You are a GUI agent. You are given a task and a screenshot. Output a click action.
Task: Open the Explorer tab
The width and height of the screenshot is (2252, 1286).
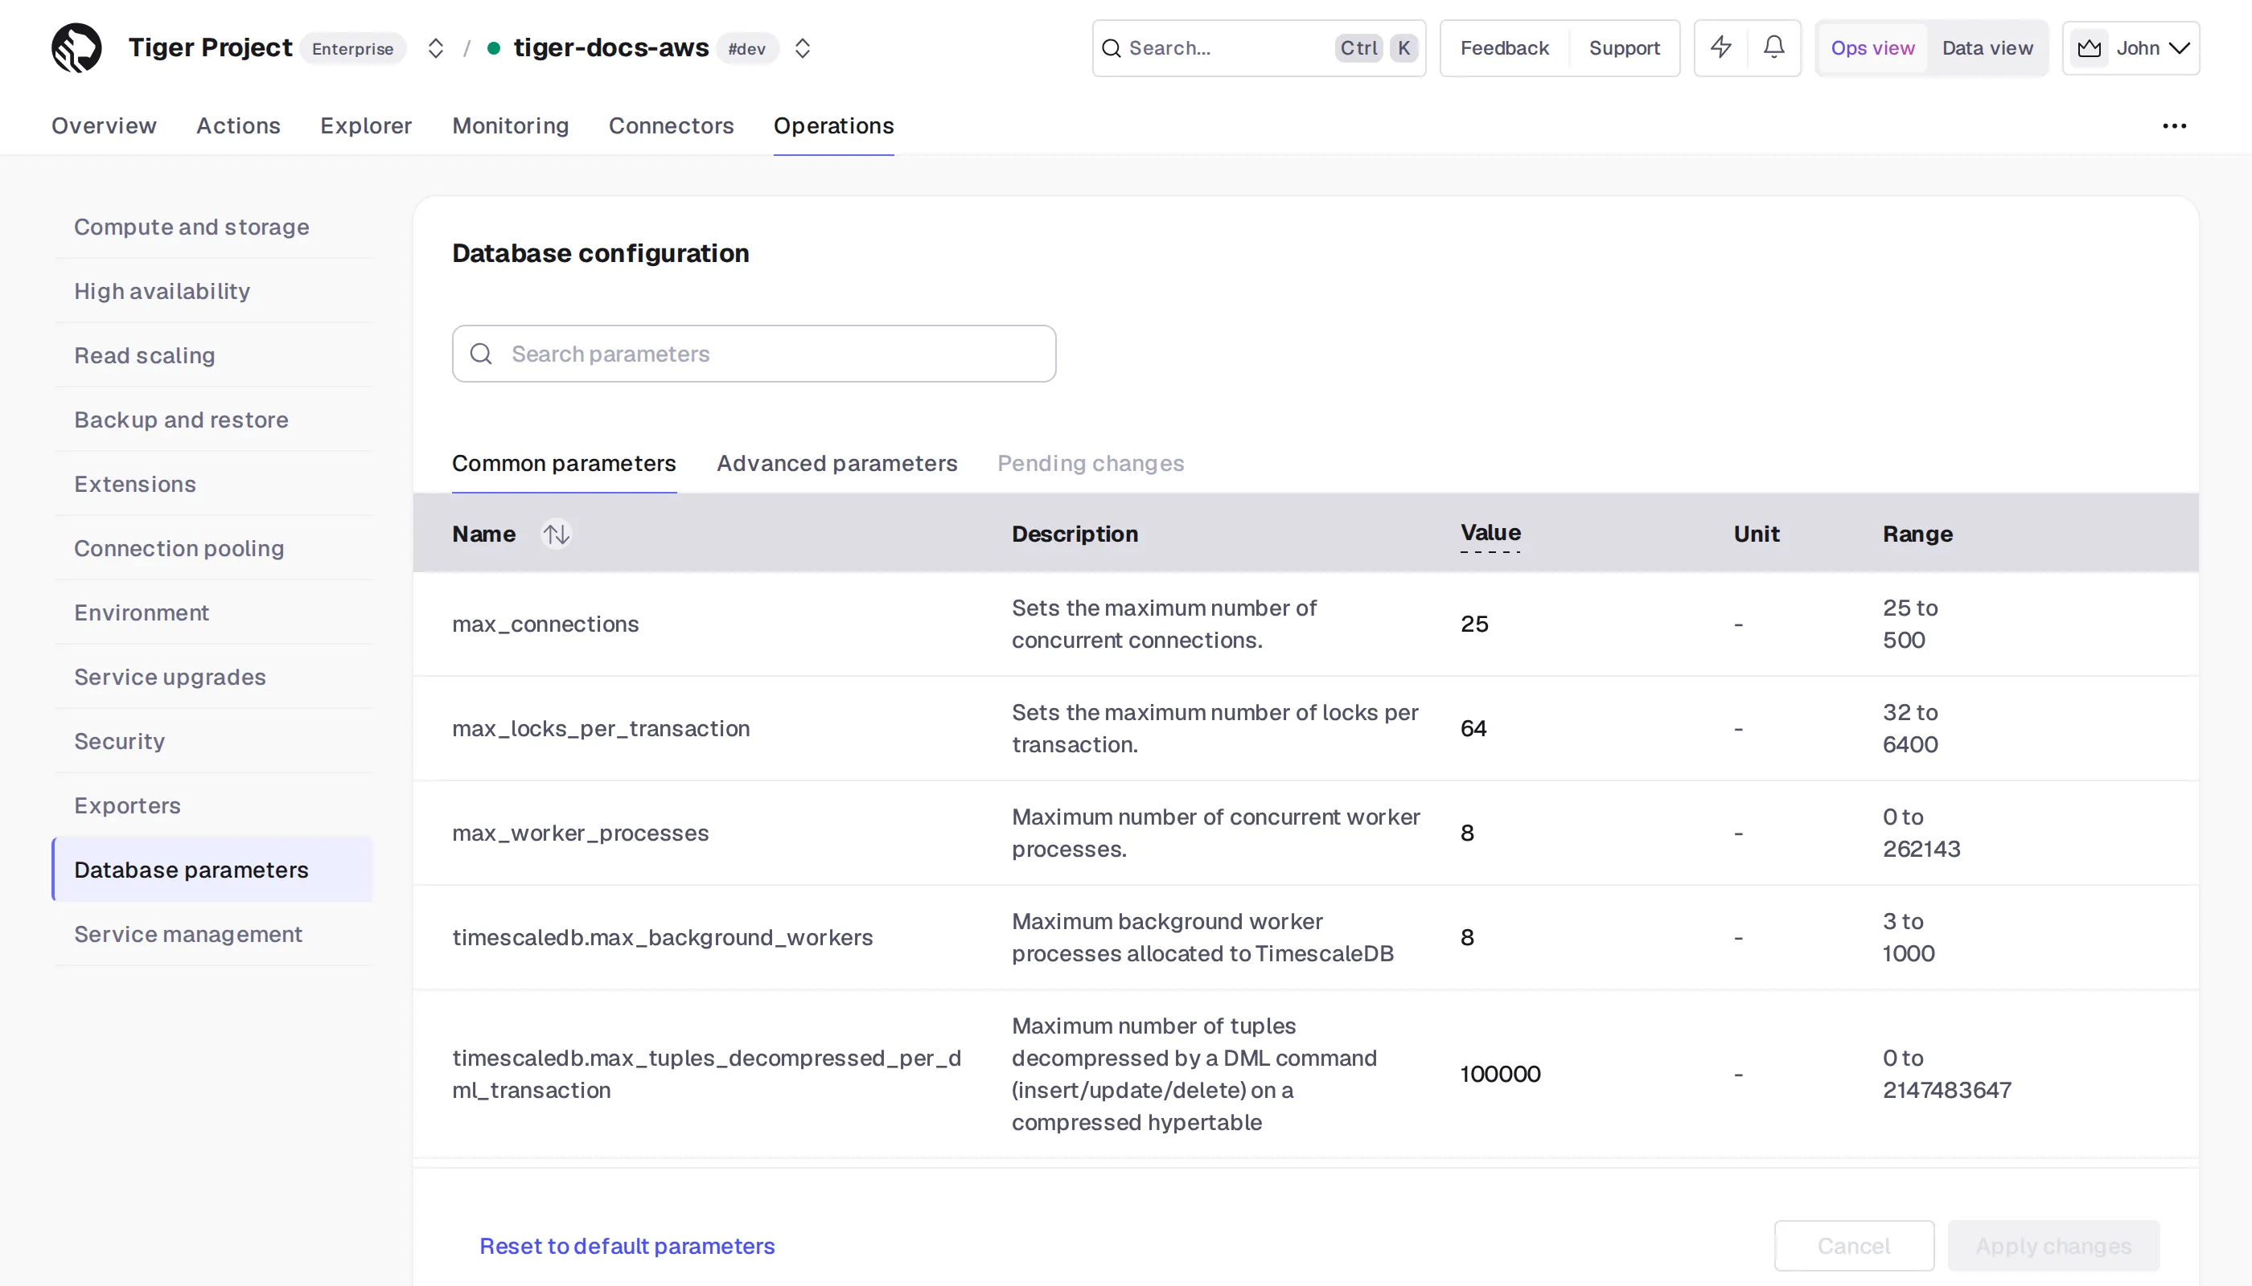point(366,126)
